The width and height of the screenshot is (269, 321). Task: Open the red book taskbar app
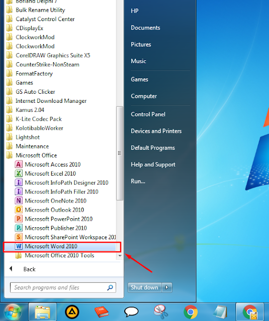(x=102, y=312)
